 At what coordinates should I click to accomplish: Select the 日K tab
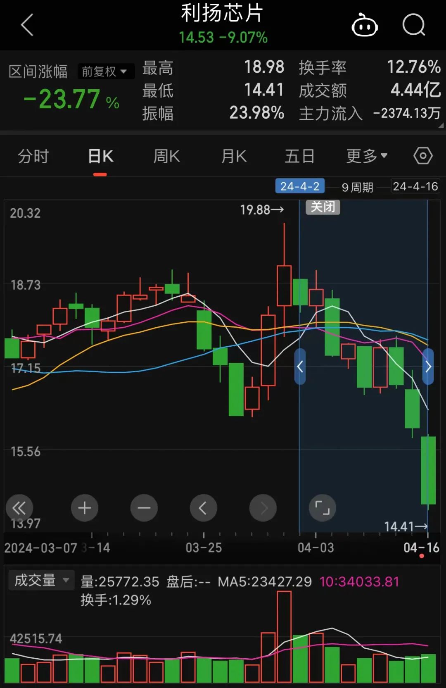click(100, 156)
